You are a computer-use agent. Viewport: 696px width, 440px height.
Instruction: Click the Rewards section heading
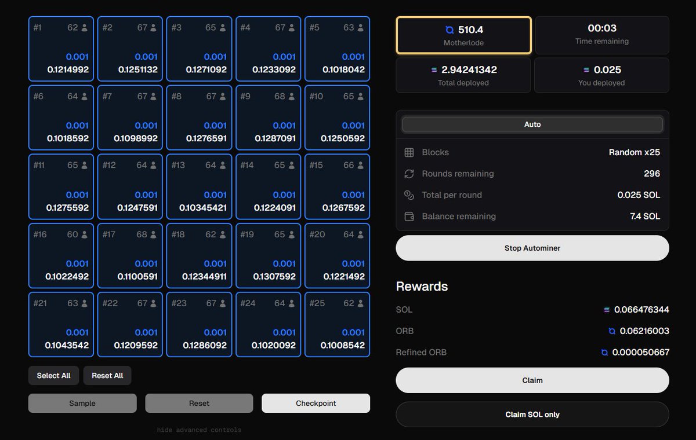pos(422,287)
